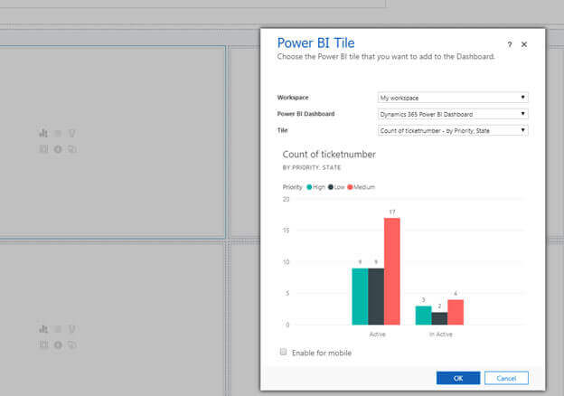Click the iframe icon in the lower dashboard placeholder
This screenshot has height=396, width=564.
click(43, 345)
